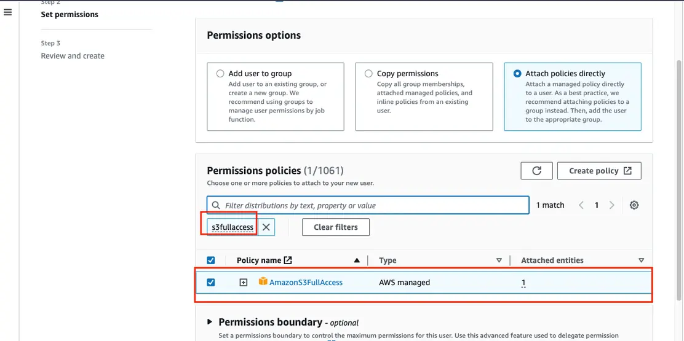Click the search magnifier icon
The width and height of the screenshot is (684, 341).
click(216, 205)
